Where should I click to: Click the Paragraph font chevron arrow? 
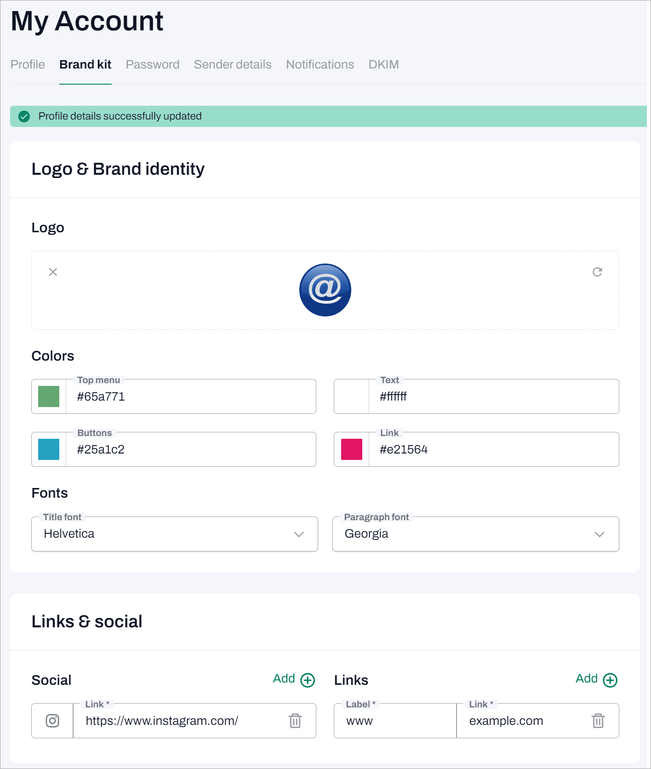pos(600,534)
